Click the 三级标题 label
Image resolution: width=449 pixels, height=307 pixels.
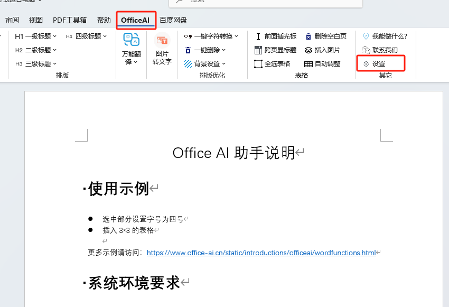(38, 63)
